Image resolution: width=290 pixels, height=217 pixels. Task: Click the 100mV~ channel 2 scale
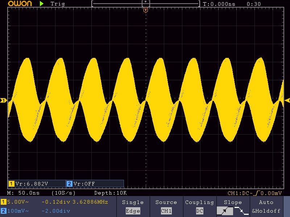point(18,211)
